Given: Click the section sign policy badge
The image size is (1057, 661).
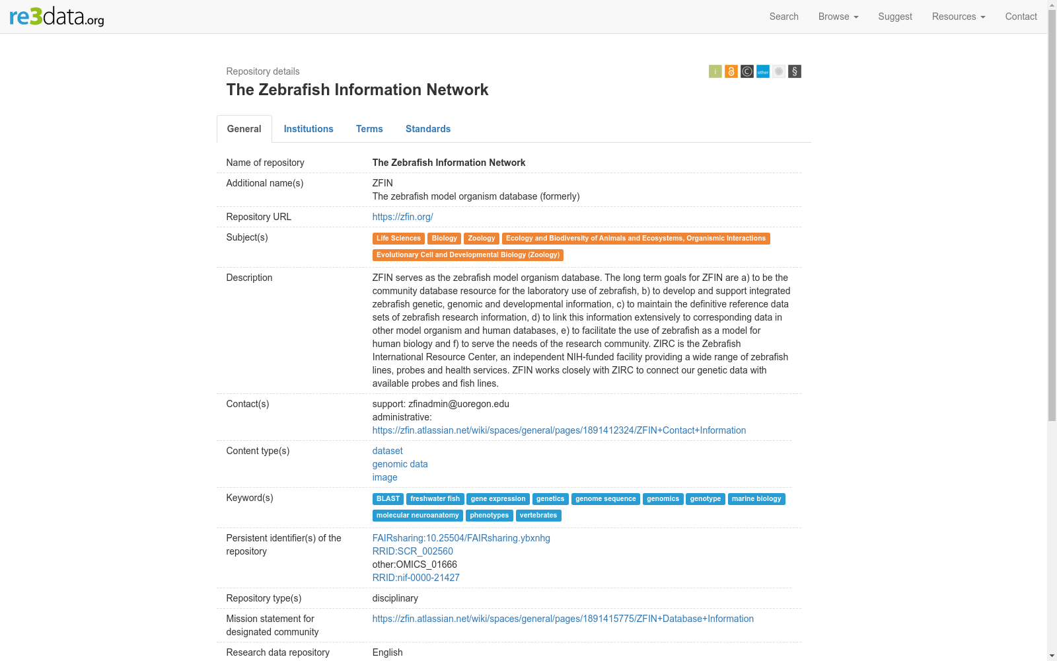Looking at the screenshot, I should coord(794,71).
